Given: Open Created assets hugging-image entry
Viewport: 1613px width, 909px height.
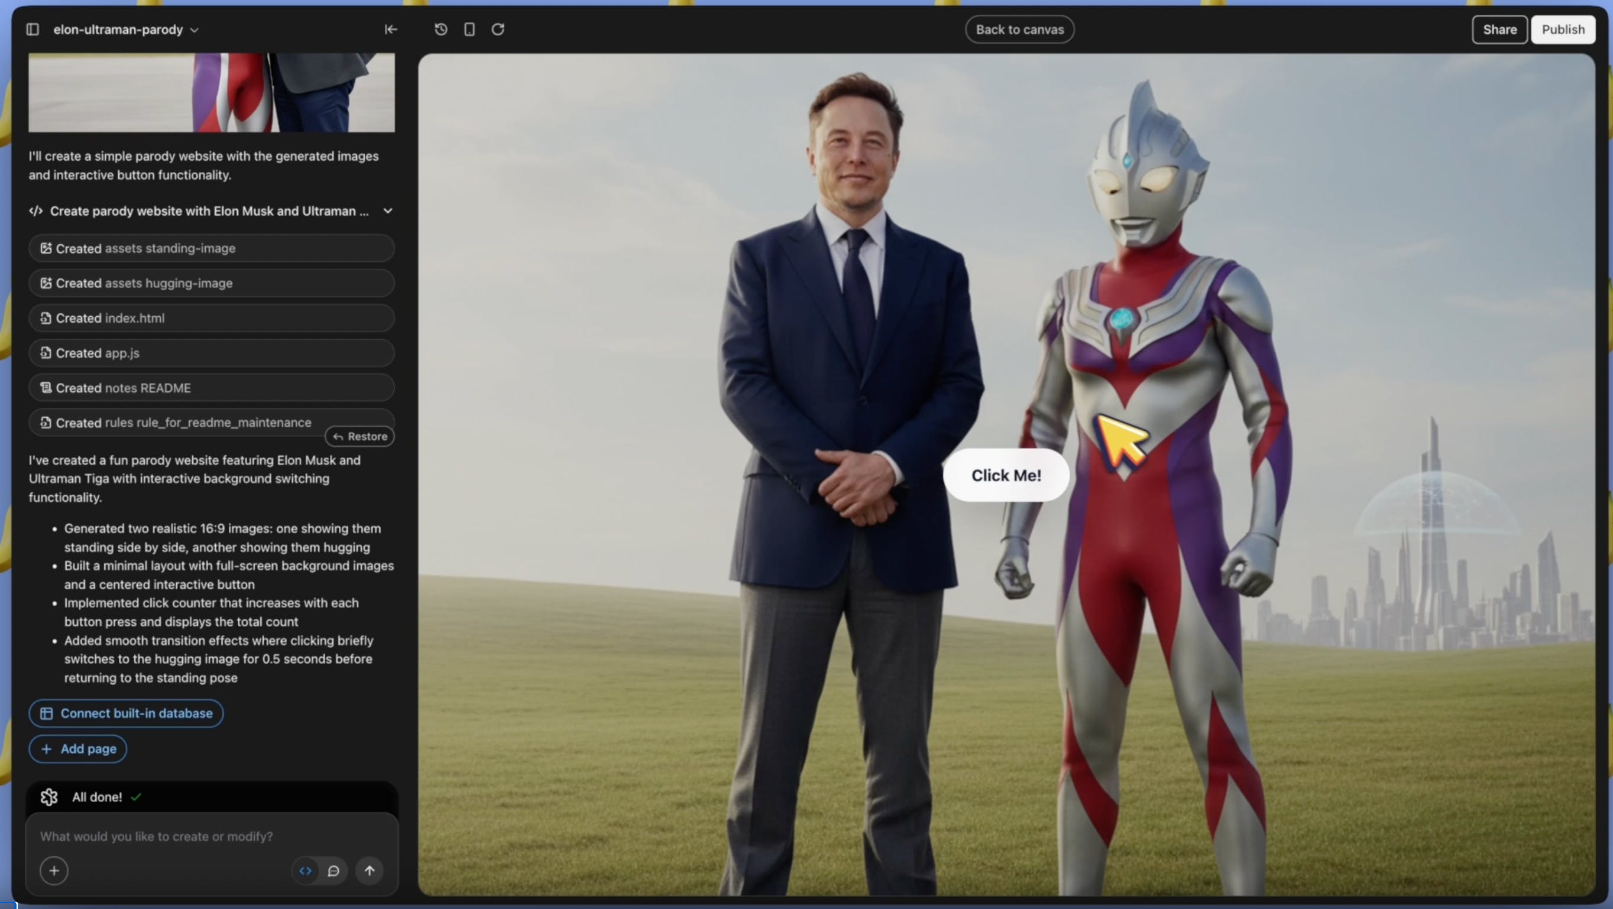Looking at the screenshot, I should click(x=212, y=283).
